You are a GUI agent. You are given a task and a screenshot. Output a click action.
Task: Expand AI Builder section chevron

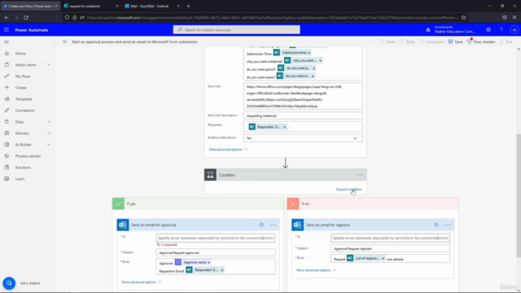[x=49, y=145]
